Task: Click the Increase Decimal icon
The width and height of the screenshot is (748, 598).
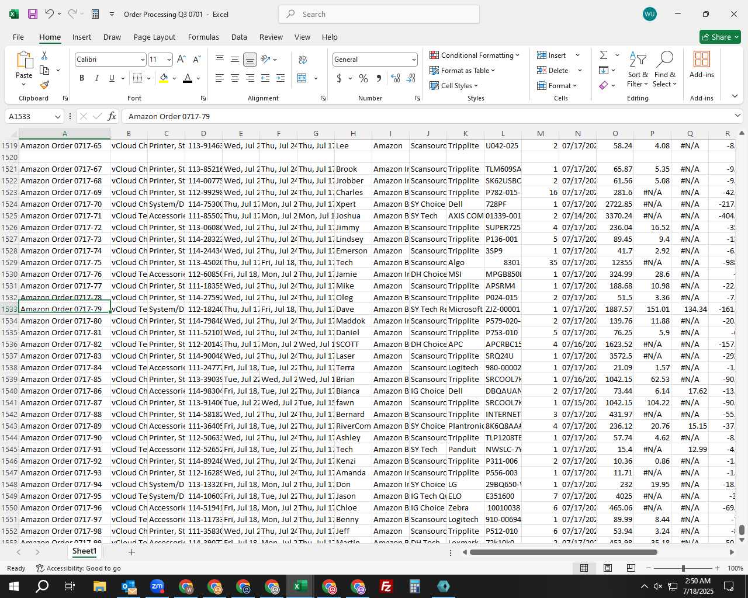Action: click(396, 78)
